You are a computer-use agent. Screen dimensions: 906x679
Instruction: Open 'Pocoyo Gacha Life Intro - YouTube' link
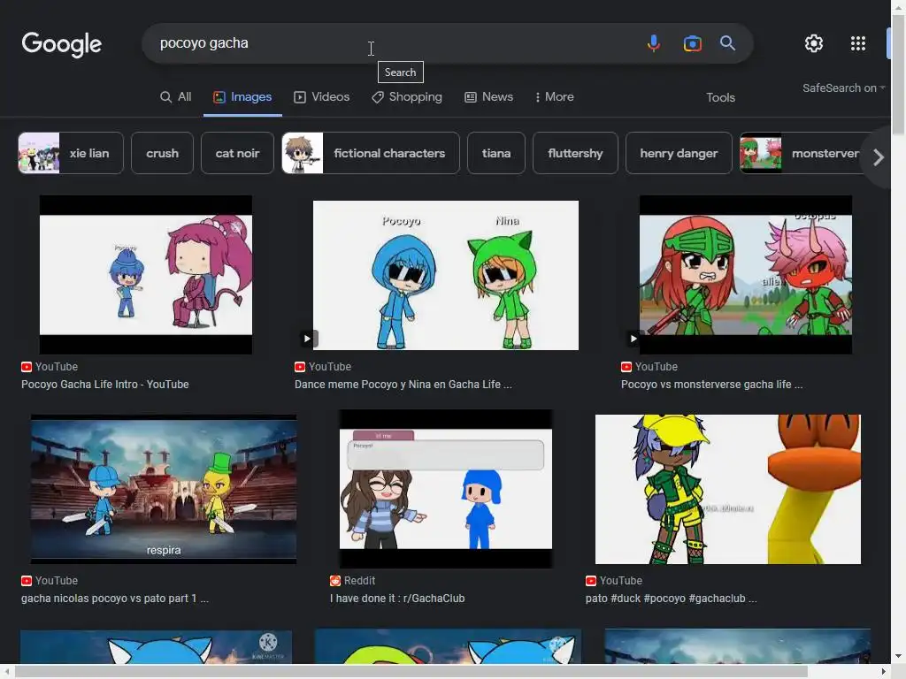105,385
